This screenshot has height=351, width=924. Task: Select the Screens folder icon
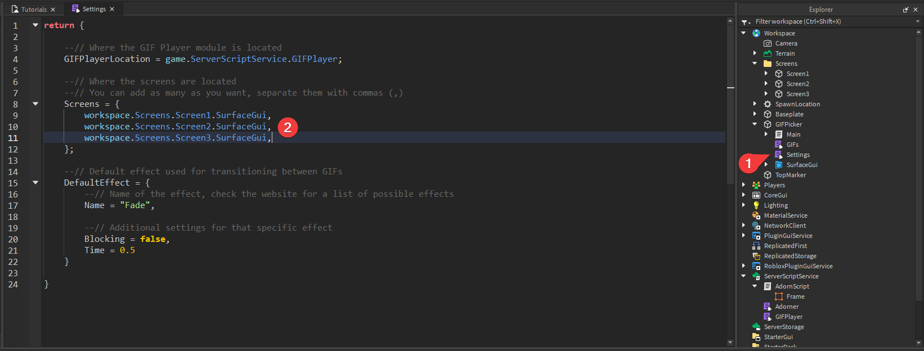(x=768, y=64)
